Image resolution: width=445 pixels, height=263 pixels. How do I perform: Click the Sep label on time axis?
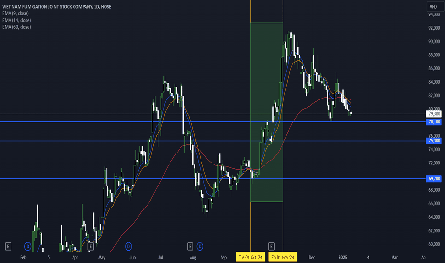click(x=223, y=258)
